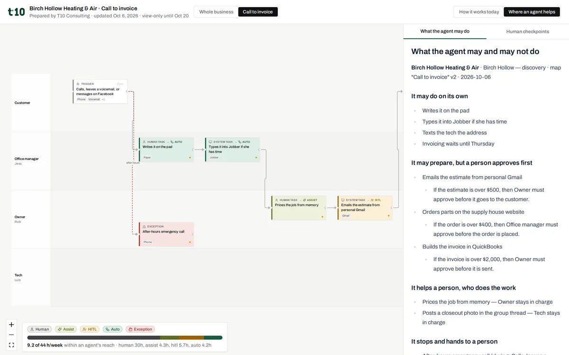This screenshot has width=569, height=355.
Task: Select the Call to invoice scope
Action: pos(258,12)
